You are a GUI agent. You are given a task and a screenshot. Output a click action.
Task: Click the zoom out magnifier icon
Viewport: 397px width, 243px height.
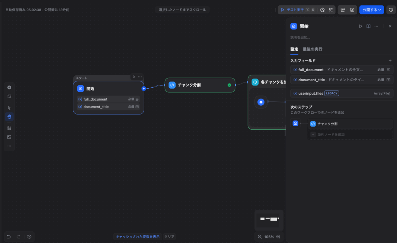click(x=259, y=236)
